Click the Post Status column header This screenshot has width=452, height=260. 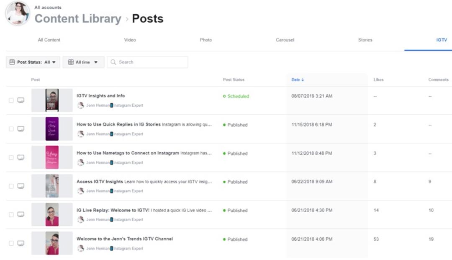[234, 80]
